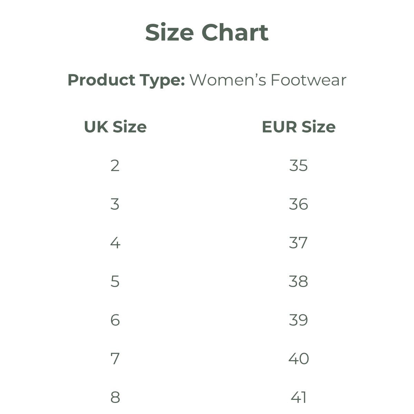Click the word Women's

[x=228, y=80]
